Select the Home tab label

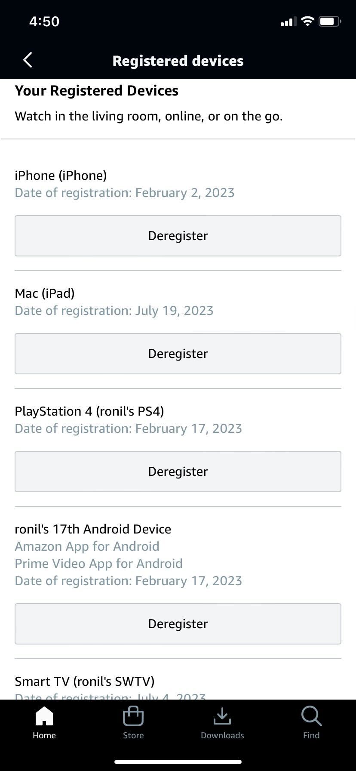(44, 735)
